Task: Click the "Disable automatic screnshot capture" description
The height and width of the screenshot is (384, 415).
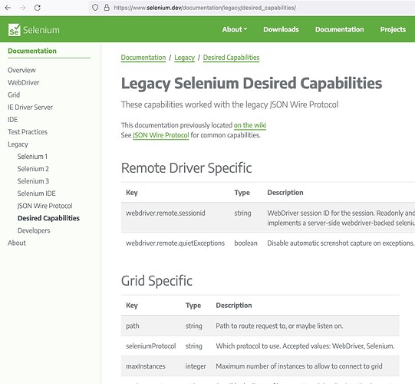Action: (341, 243)
